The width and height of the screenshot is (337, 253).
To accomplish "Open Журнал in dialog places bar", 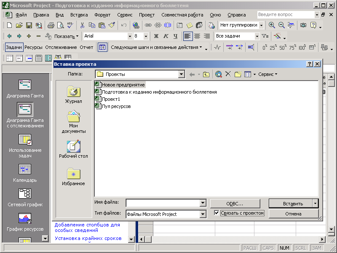I will coord(73,95).
